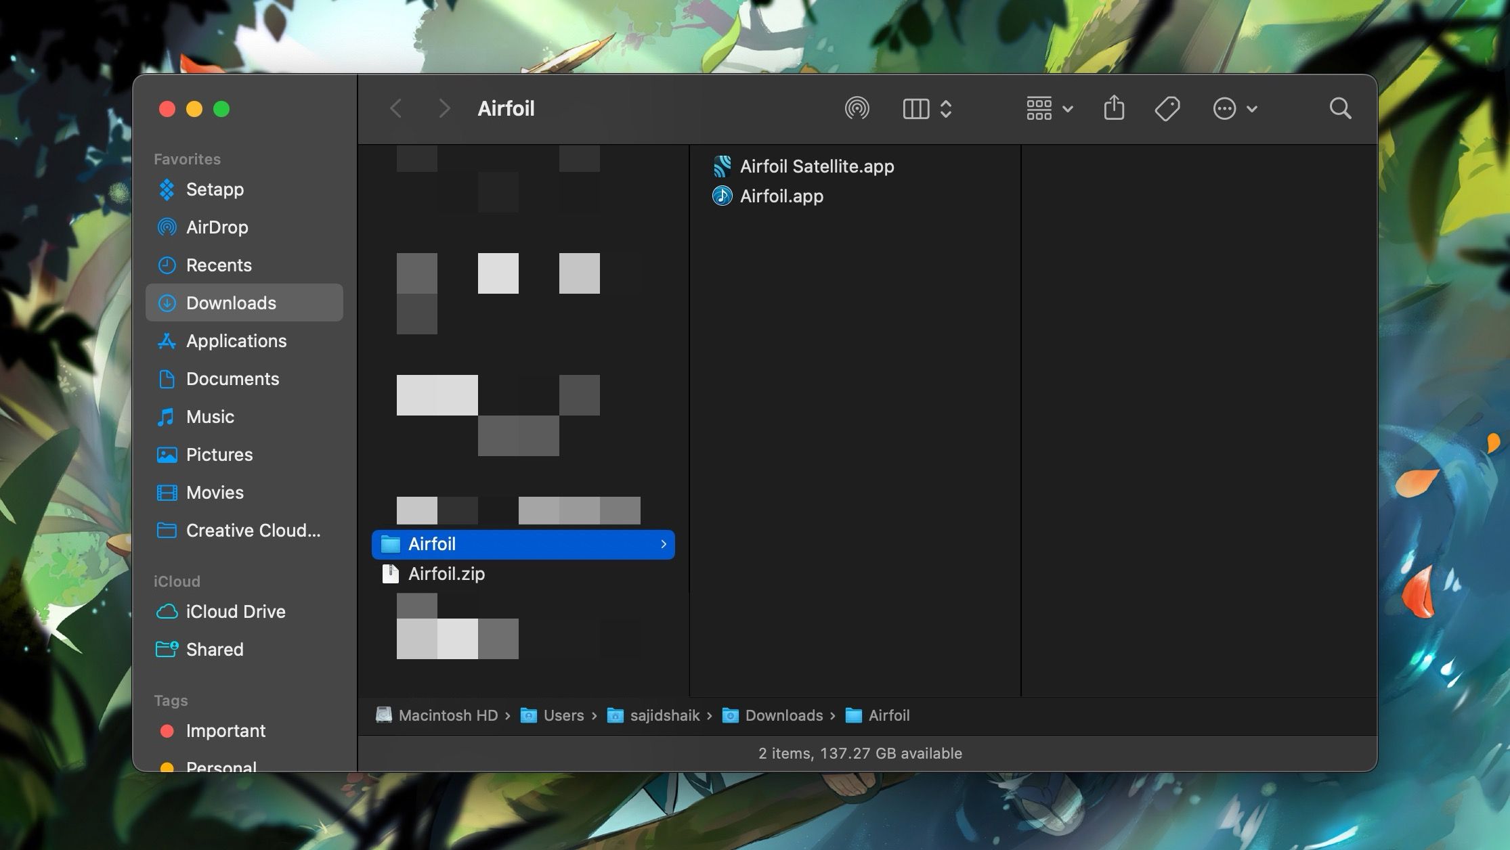The width and height of the screenshot is (1510, 850).
Task: Select the Setapp favorite in the sidebar
Action: pos(215,189)
